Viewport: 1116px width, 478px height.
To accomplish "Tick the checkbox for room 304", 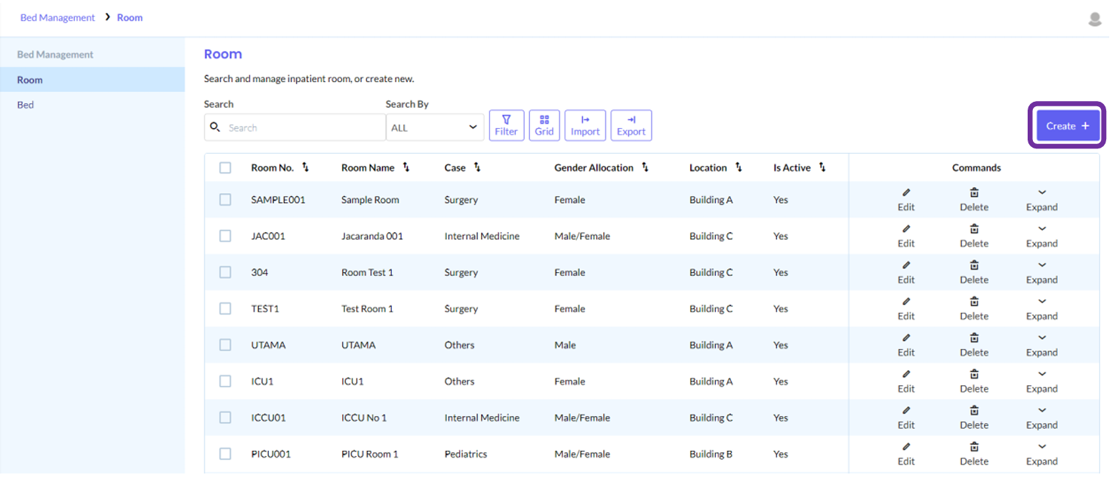I will coord(225,272).
